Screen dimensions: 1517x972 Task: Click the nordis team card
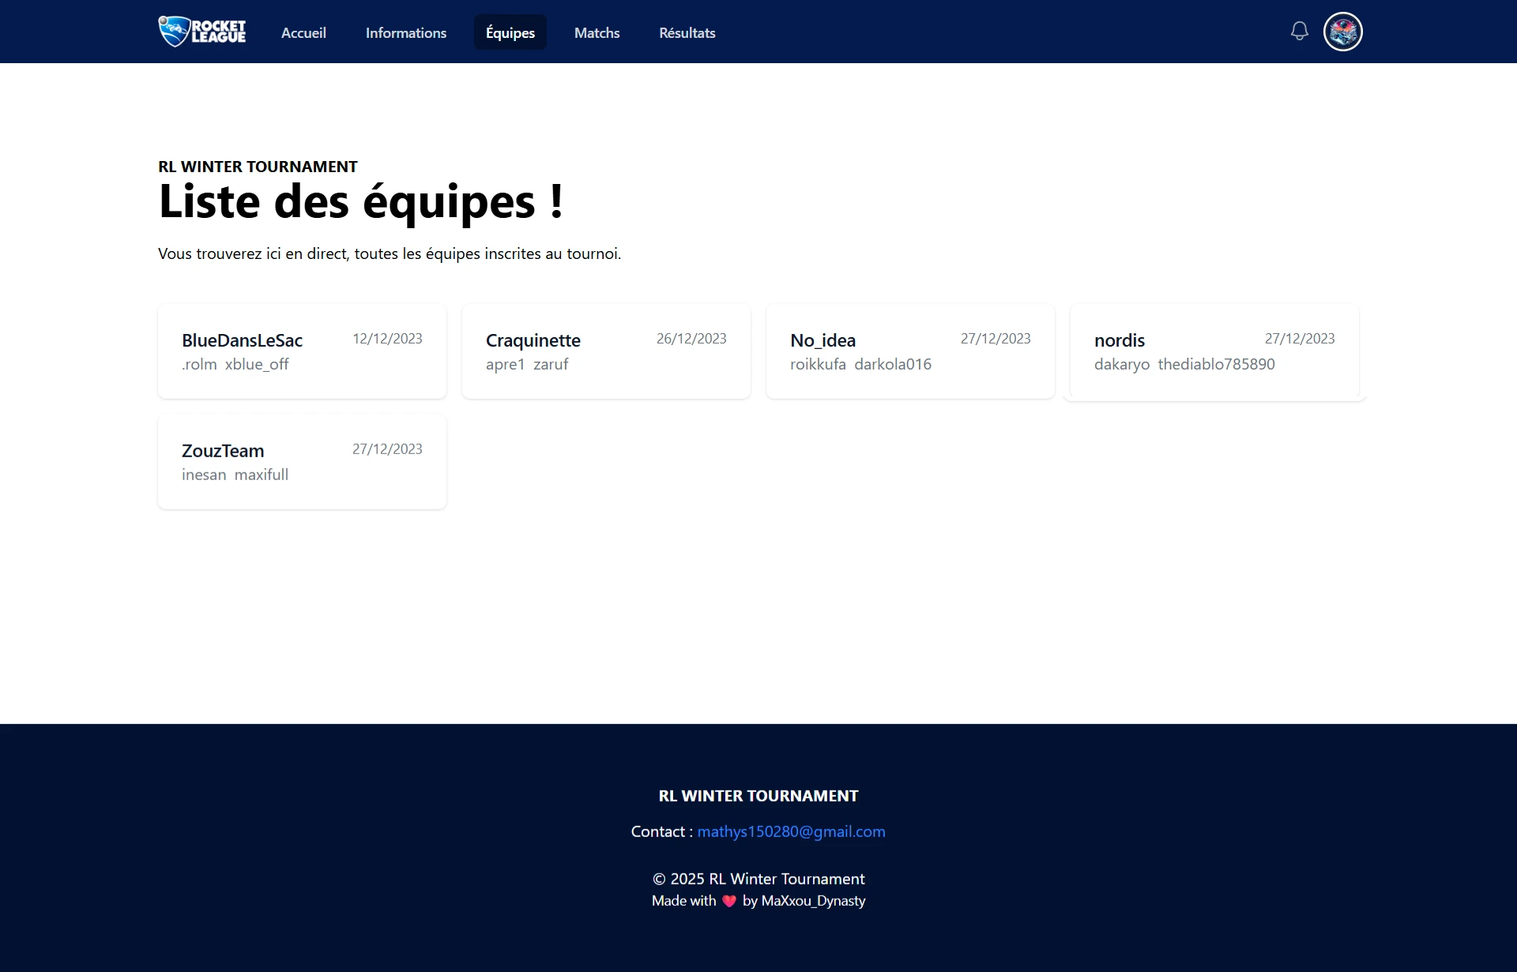1214,351
